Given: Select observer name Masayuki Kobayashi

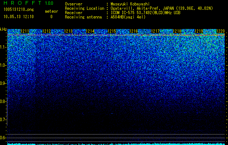Looking at the screenshot, I should 130,4.
